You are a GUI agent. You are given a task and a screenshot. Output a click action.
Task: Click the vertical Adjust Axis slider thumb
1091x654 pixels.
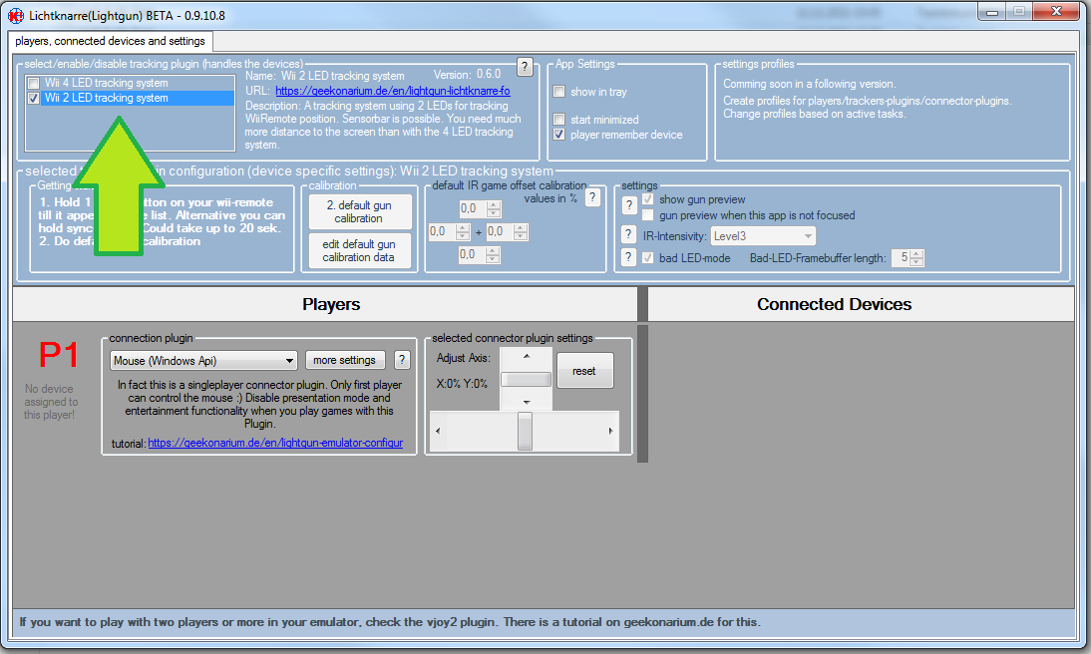point(526,379)
